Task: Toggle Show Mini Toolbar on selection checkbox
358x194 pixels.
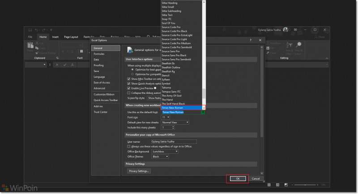Action: (129, 79)
